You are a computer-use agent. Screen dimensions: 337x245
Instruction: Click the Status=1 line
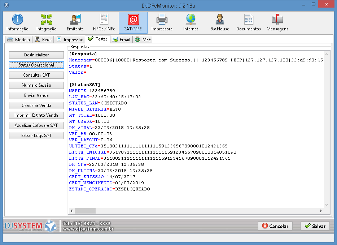pyautogui.click(x=80, y=66)
